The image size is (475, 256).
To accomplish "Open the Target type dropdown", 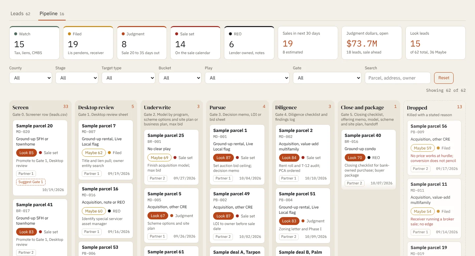I will pos(128,78).
